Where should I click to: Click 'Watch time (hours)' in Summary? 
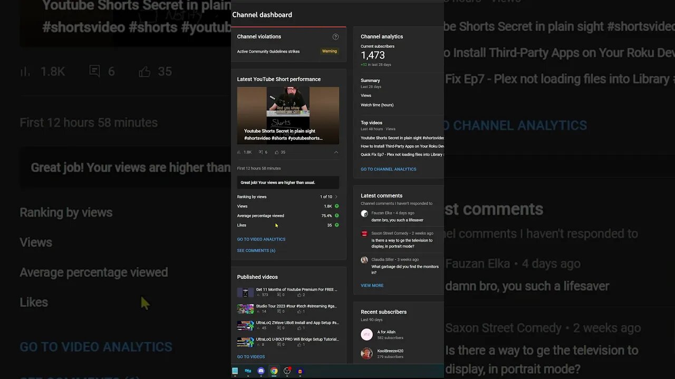[377, 105]
